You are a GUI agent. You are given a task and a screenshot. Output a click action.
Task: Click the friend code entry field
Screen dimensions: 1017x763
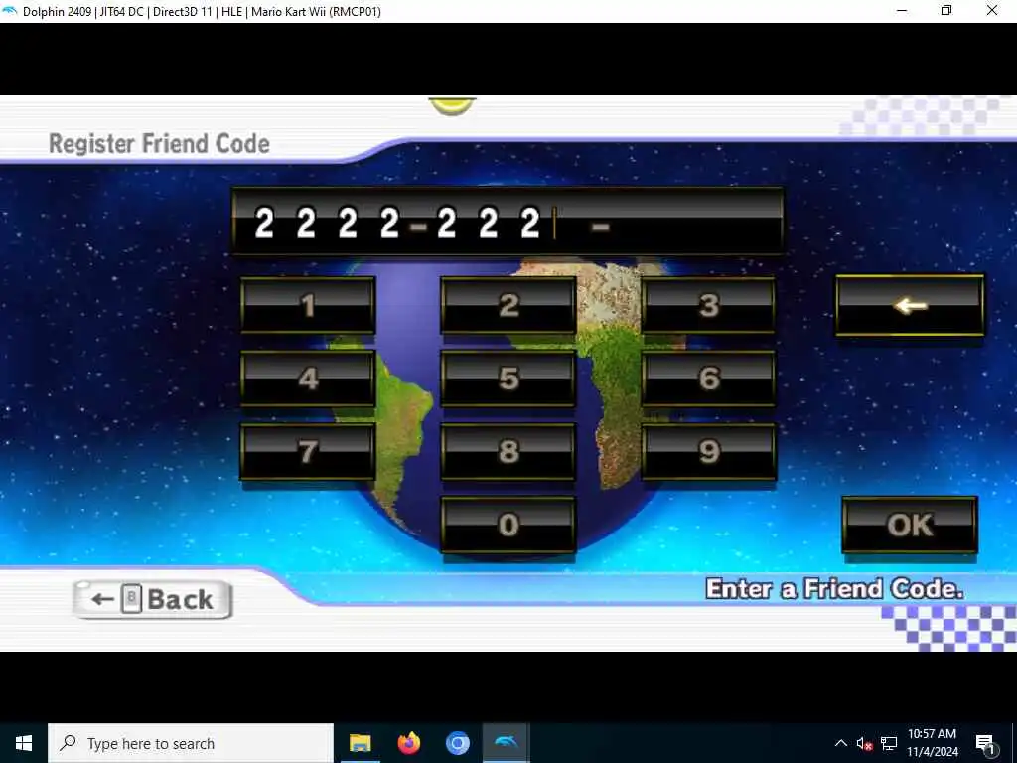[x=508, y=222]
